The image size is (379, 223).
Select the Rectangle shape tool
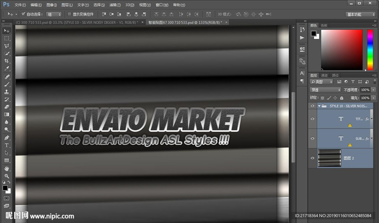click(7, 160)
